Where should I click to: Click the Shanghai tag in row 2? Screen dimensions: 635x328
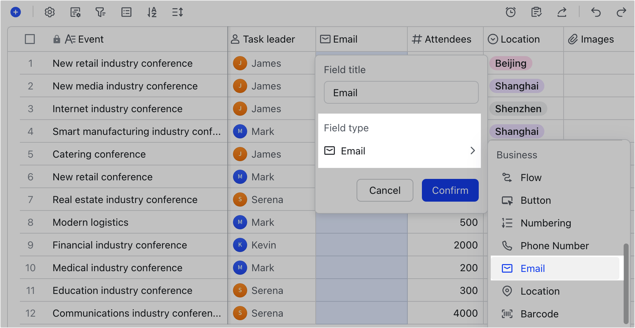point(517,86)
